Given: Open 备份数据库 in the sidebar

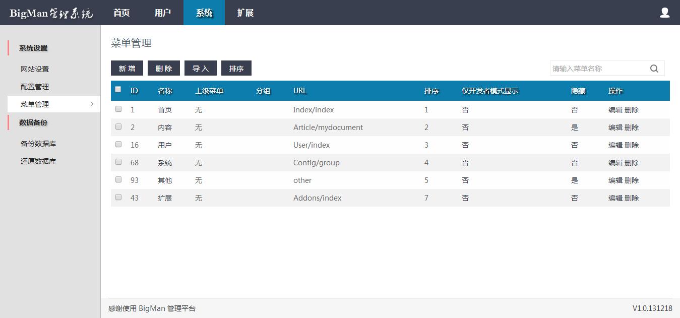Looking at the screenshot, I should point(38,144).
